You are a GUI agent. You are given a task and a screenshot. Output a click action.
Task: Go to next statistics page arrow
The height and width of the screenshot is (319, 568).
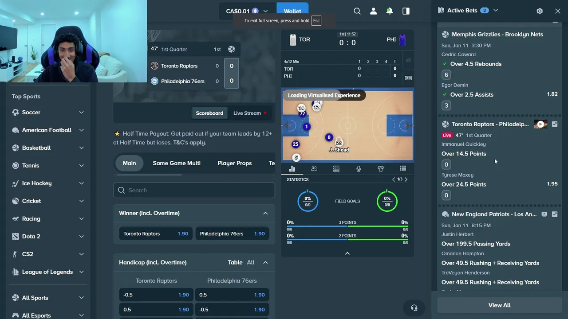click(406, 179)
